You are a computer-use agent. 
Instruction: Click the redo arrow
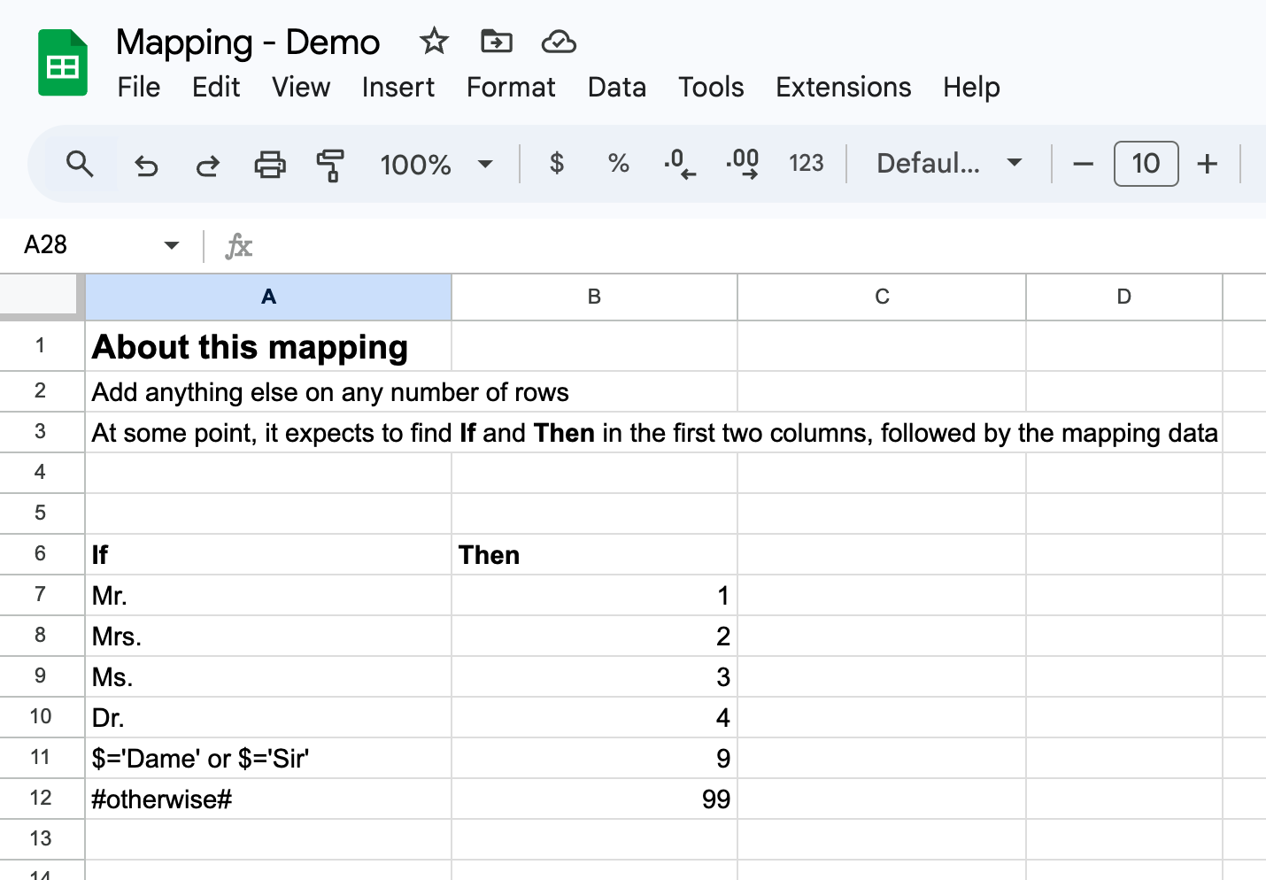[x=208, y=165]
